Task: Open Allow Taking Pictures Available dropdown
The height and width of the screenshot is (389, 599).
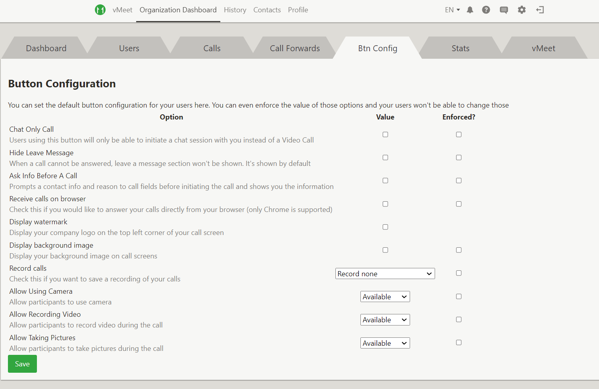Action: point(385,343)
